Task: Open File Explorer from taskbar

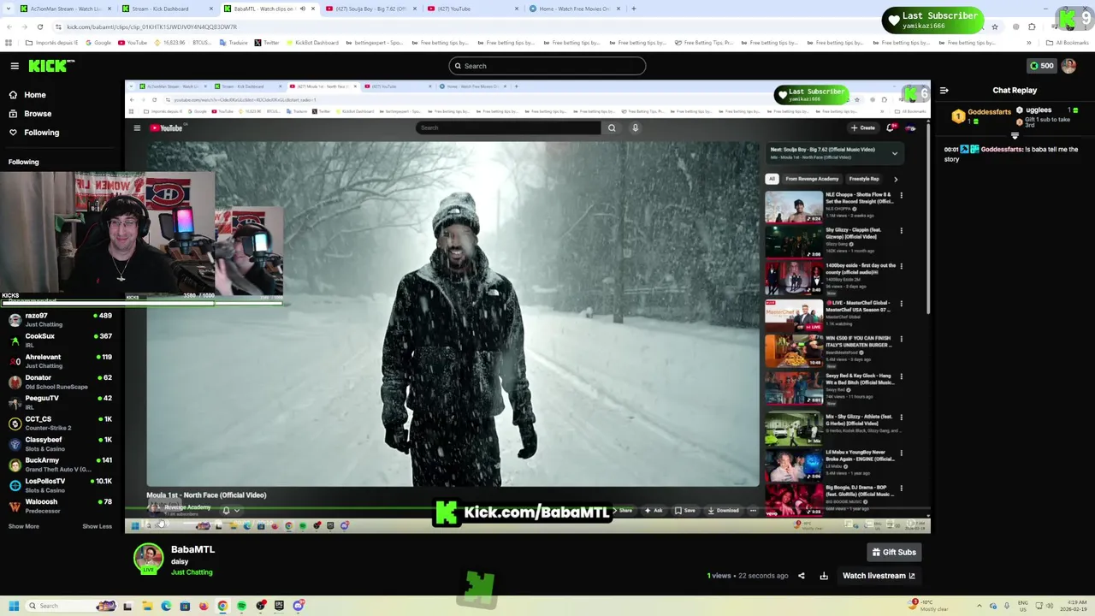Action: (146, 606)
